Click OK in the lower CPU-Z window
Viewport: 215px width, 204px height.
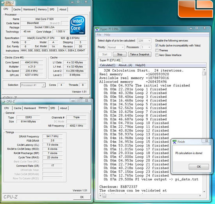tap(82, 197)
